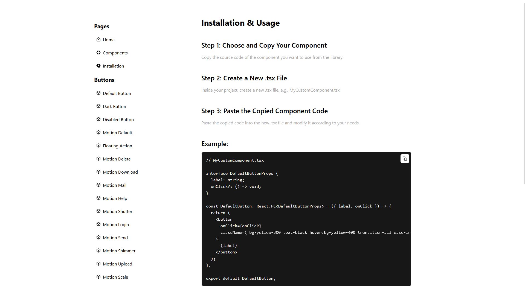The width and height of the screenshot is (525, 295).
Task: Select Motion Delete in sidebar
Action: tap(117, 159)
